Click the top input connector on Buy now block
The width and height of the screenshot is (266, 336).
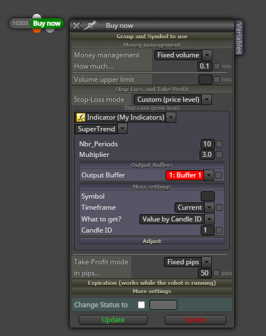37,16
